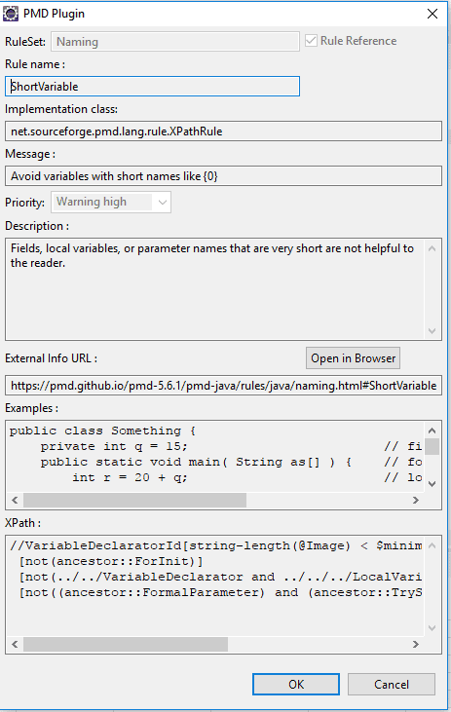Click the Description scroll down arrow
451x712 pixels.
point(432,331)
